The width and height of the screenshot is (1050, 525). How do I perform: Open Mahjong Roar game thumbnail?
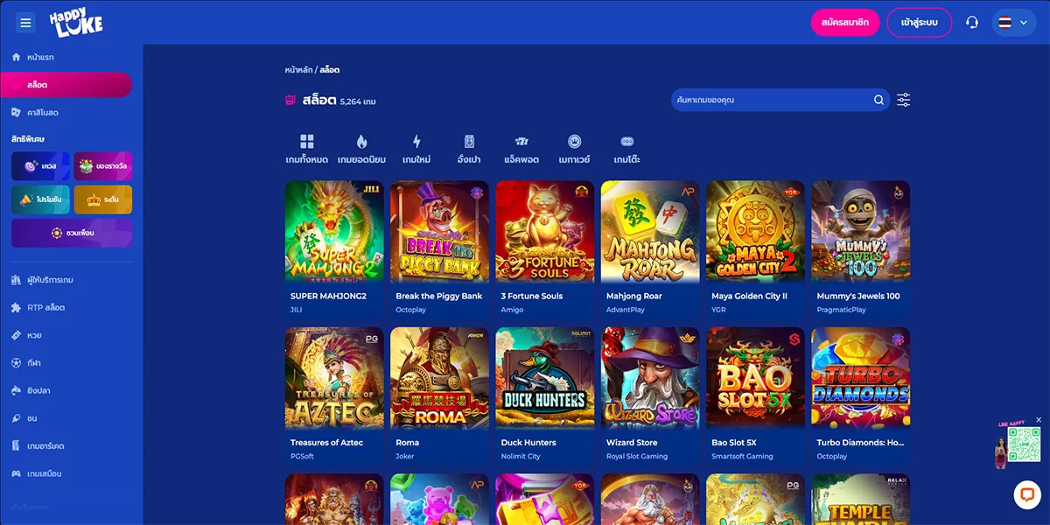[x=650, y=232]
